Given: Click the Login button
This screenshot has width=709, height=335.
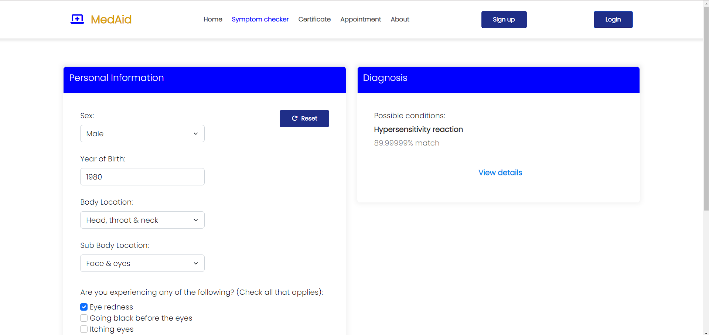Looking at the screenshot, I should 613,20.
